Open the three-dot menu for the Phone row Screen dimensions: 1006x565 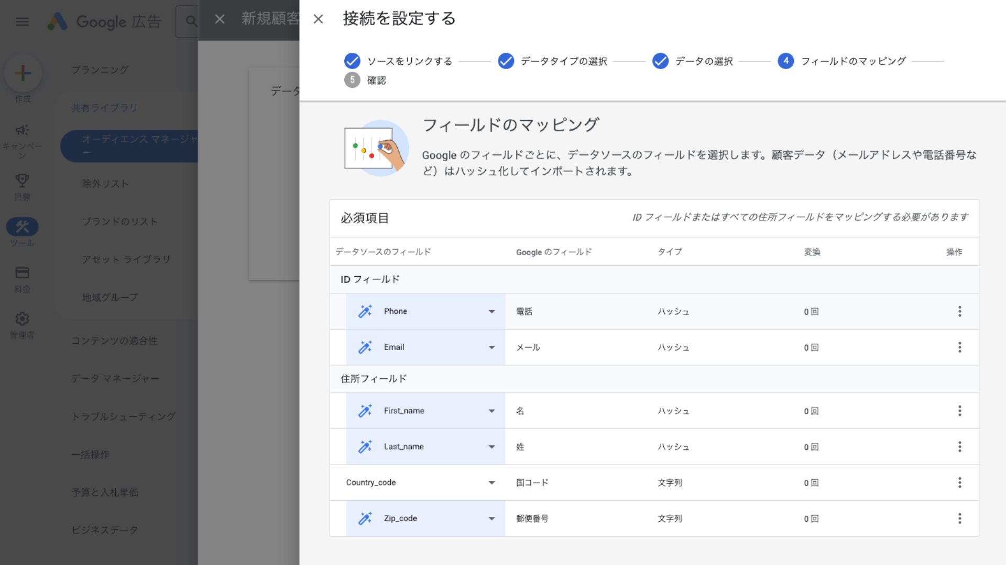coord(959,311)
